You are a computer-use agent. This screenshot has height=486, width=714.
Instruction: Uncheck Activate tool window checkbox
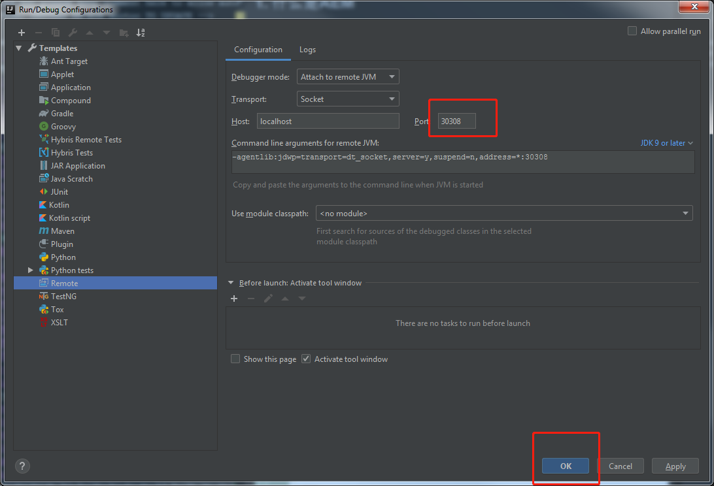click(306, 359)
